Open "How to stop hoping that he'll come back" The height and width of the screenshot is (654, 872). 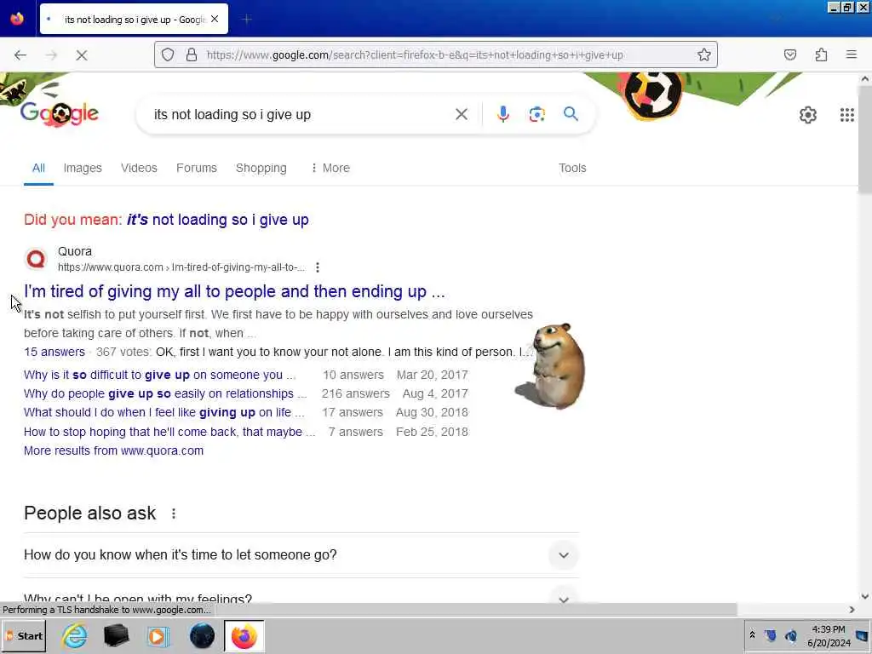(x=169, y=432)
